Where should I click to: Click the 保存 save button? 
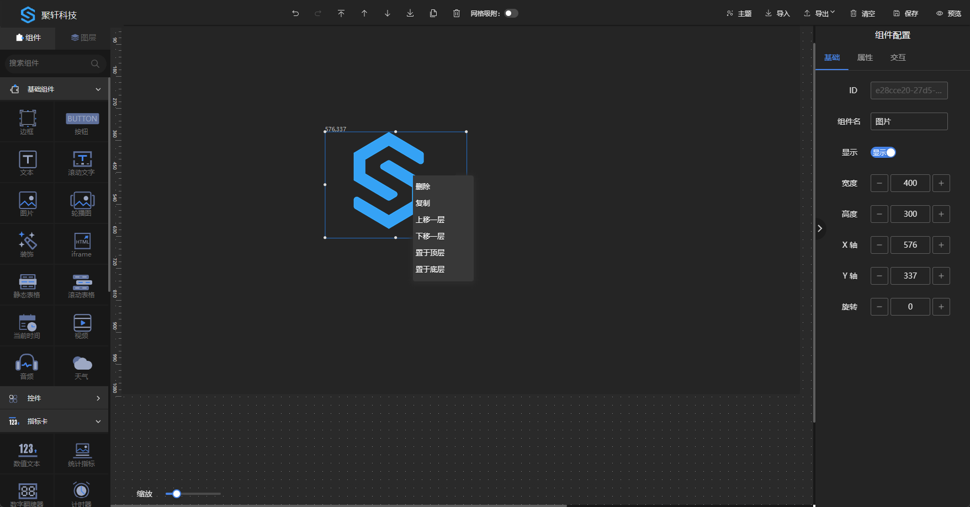pyautogui.click(x=905, y=13)
